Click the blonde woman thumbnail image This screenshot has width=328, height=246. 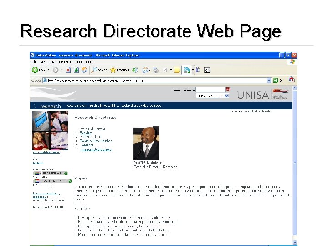41,141
